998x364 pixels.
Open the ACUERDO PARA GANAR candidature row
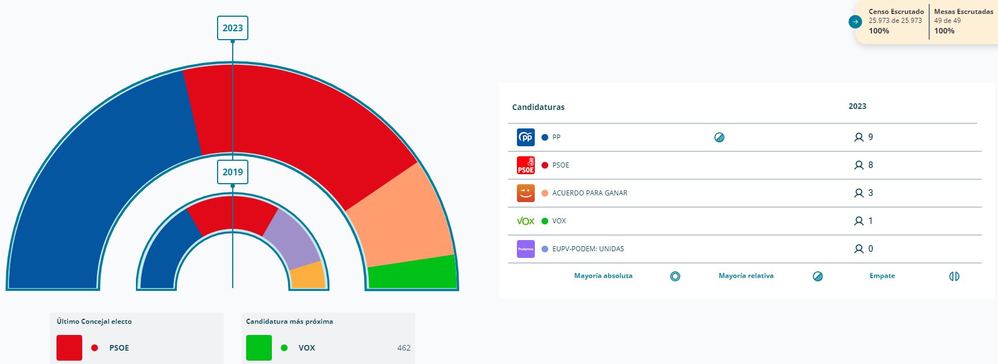point(590,193)
